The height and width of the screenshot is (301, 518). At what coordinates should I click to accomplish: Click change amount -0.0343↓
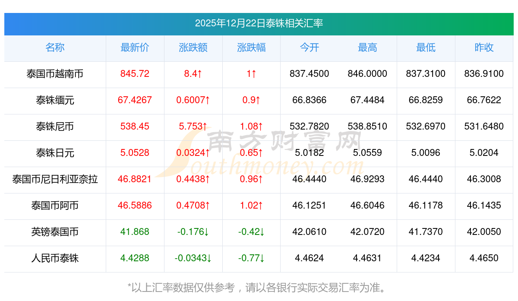193,259
